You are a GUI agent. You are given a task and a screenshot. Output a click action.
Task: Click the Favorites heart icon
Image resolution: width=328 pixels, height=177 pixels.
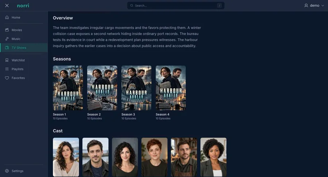(x=7, y=78)
